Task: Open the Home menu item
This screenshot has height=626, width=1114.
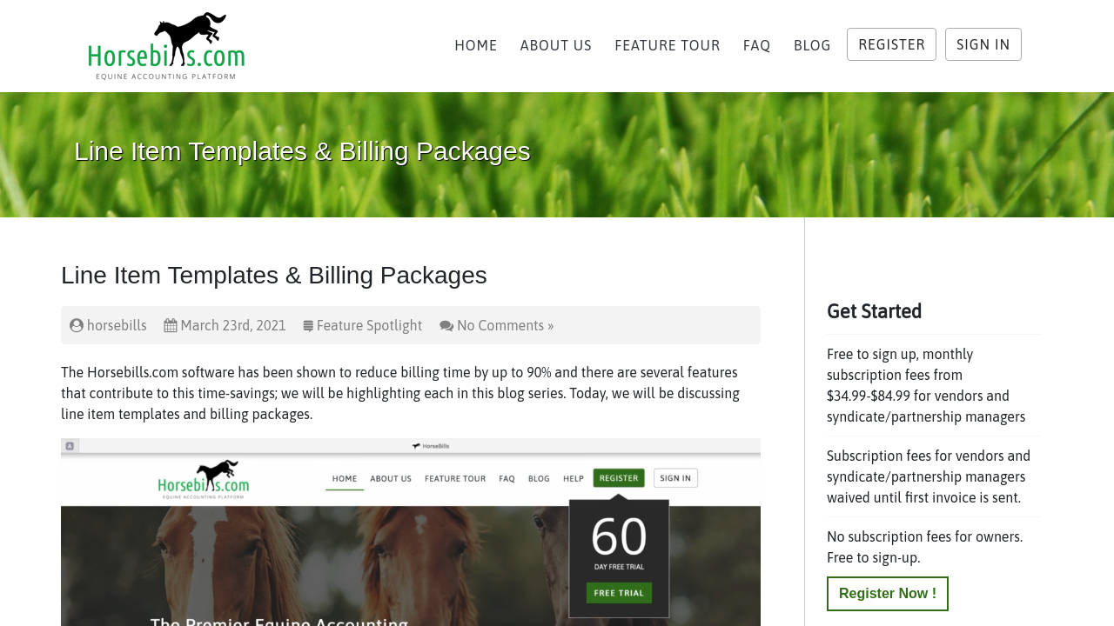Action: click(476, 45)
